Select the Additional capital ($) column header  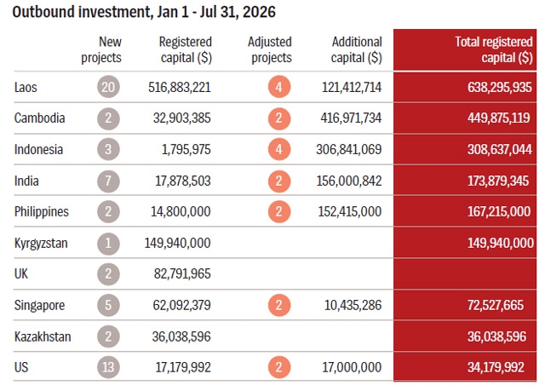point(356,49)
